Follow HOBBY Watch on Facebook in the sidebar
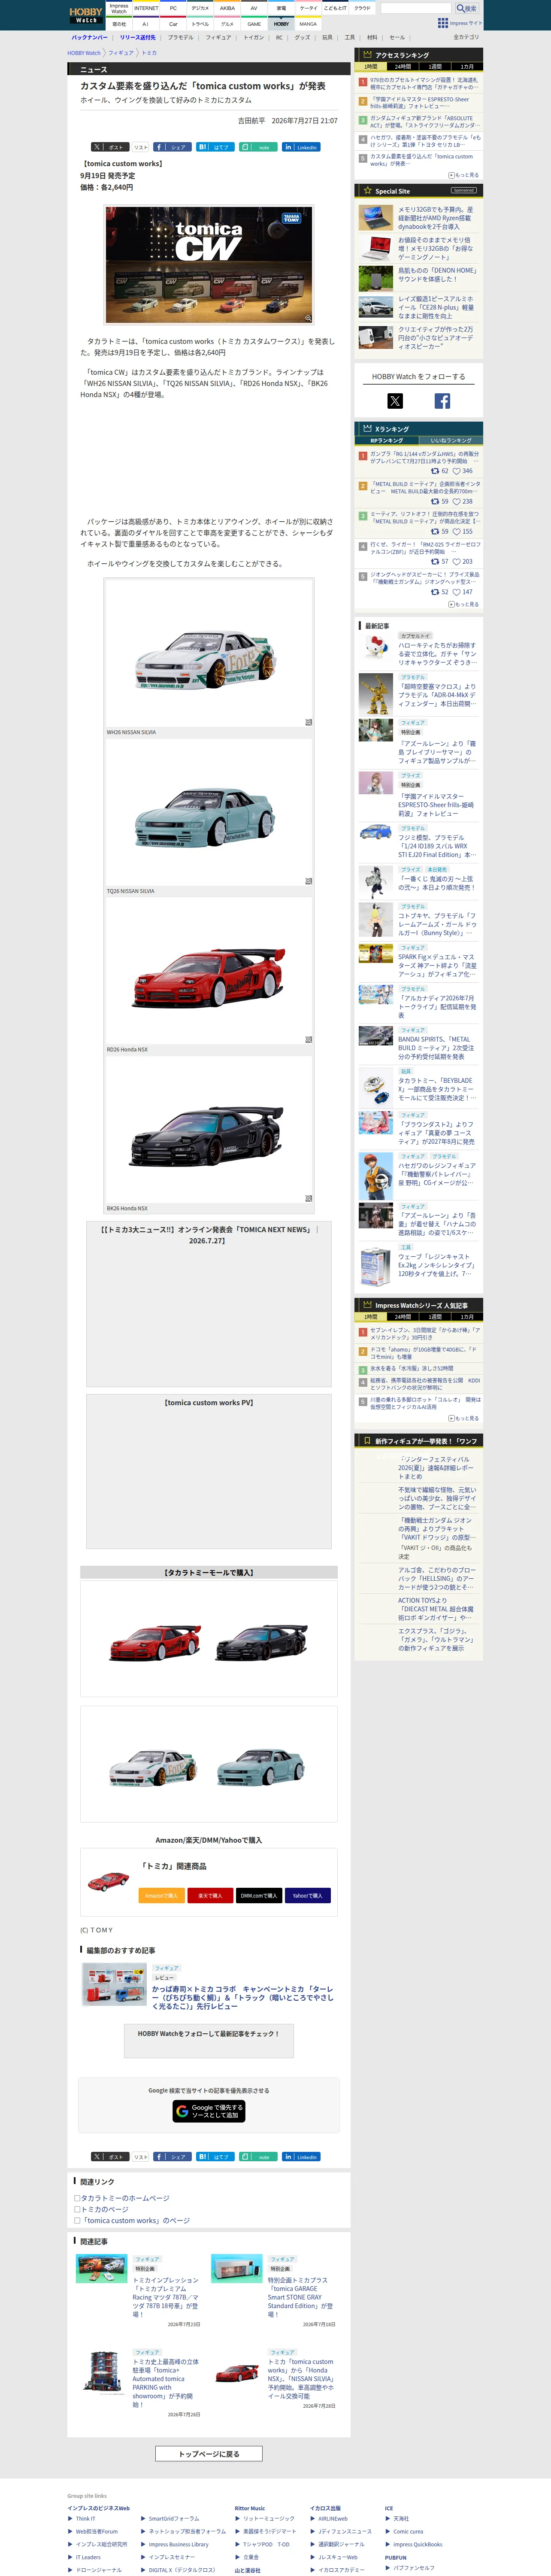 pos(442,401)
